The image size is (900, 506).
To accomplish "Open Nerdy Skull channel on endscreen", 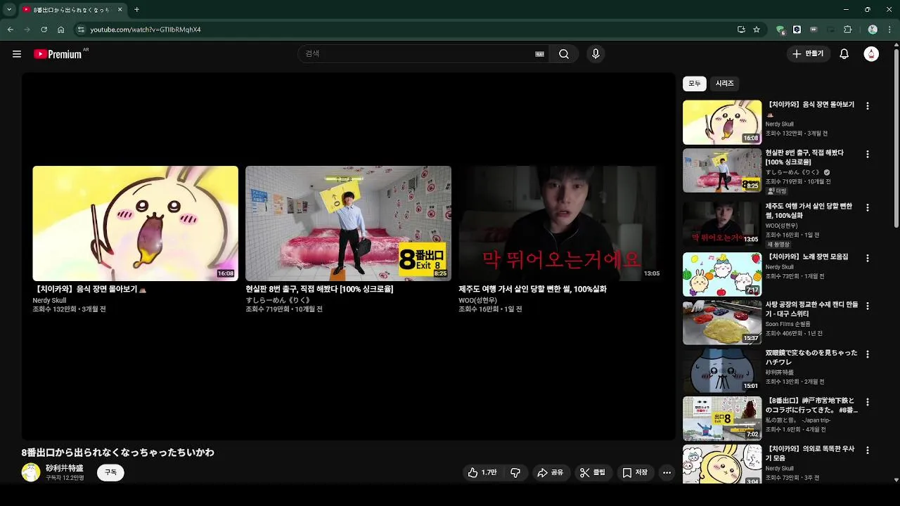I will coord(49,301).
